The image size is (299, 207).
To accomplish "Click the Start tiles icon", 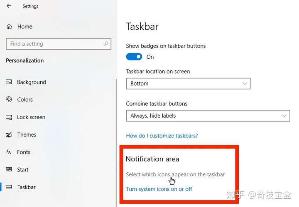I will coord(9,169).
